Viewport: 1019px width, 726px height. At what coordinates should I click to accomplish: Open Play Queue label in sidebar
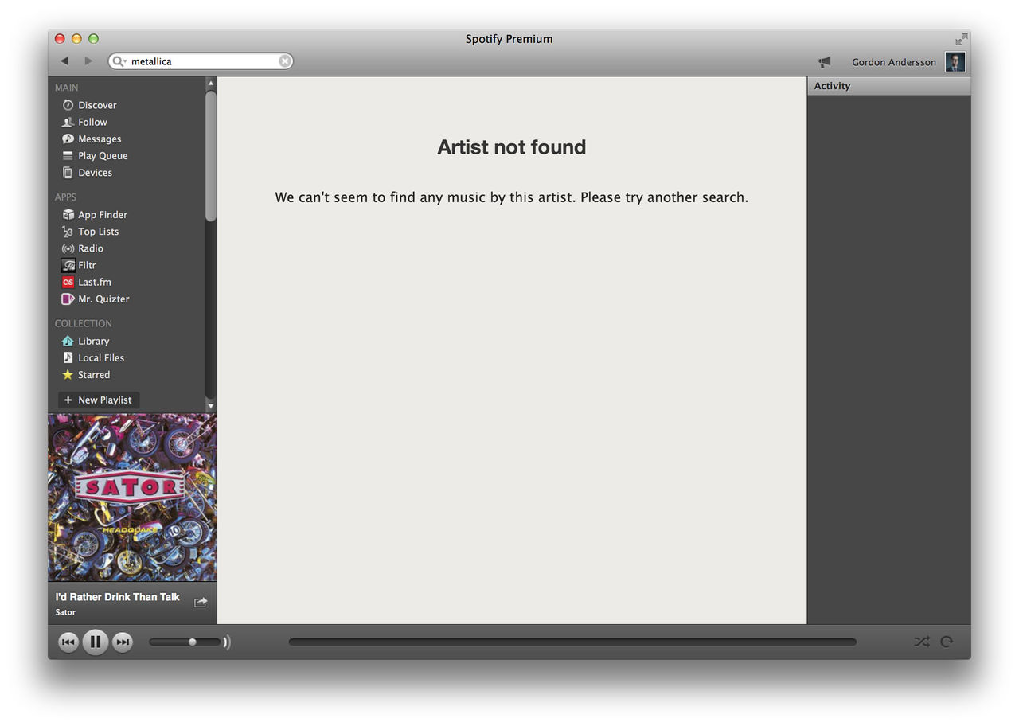[103, 156]
